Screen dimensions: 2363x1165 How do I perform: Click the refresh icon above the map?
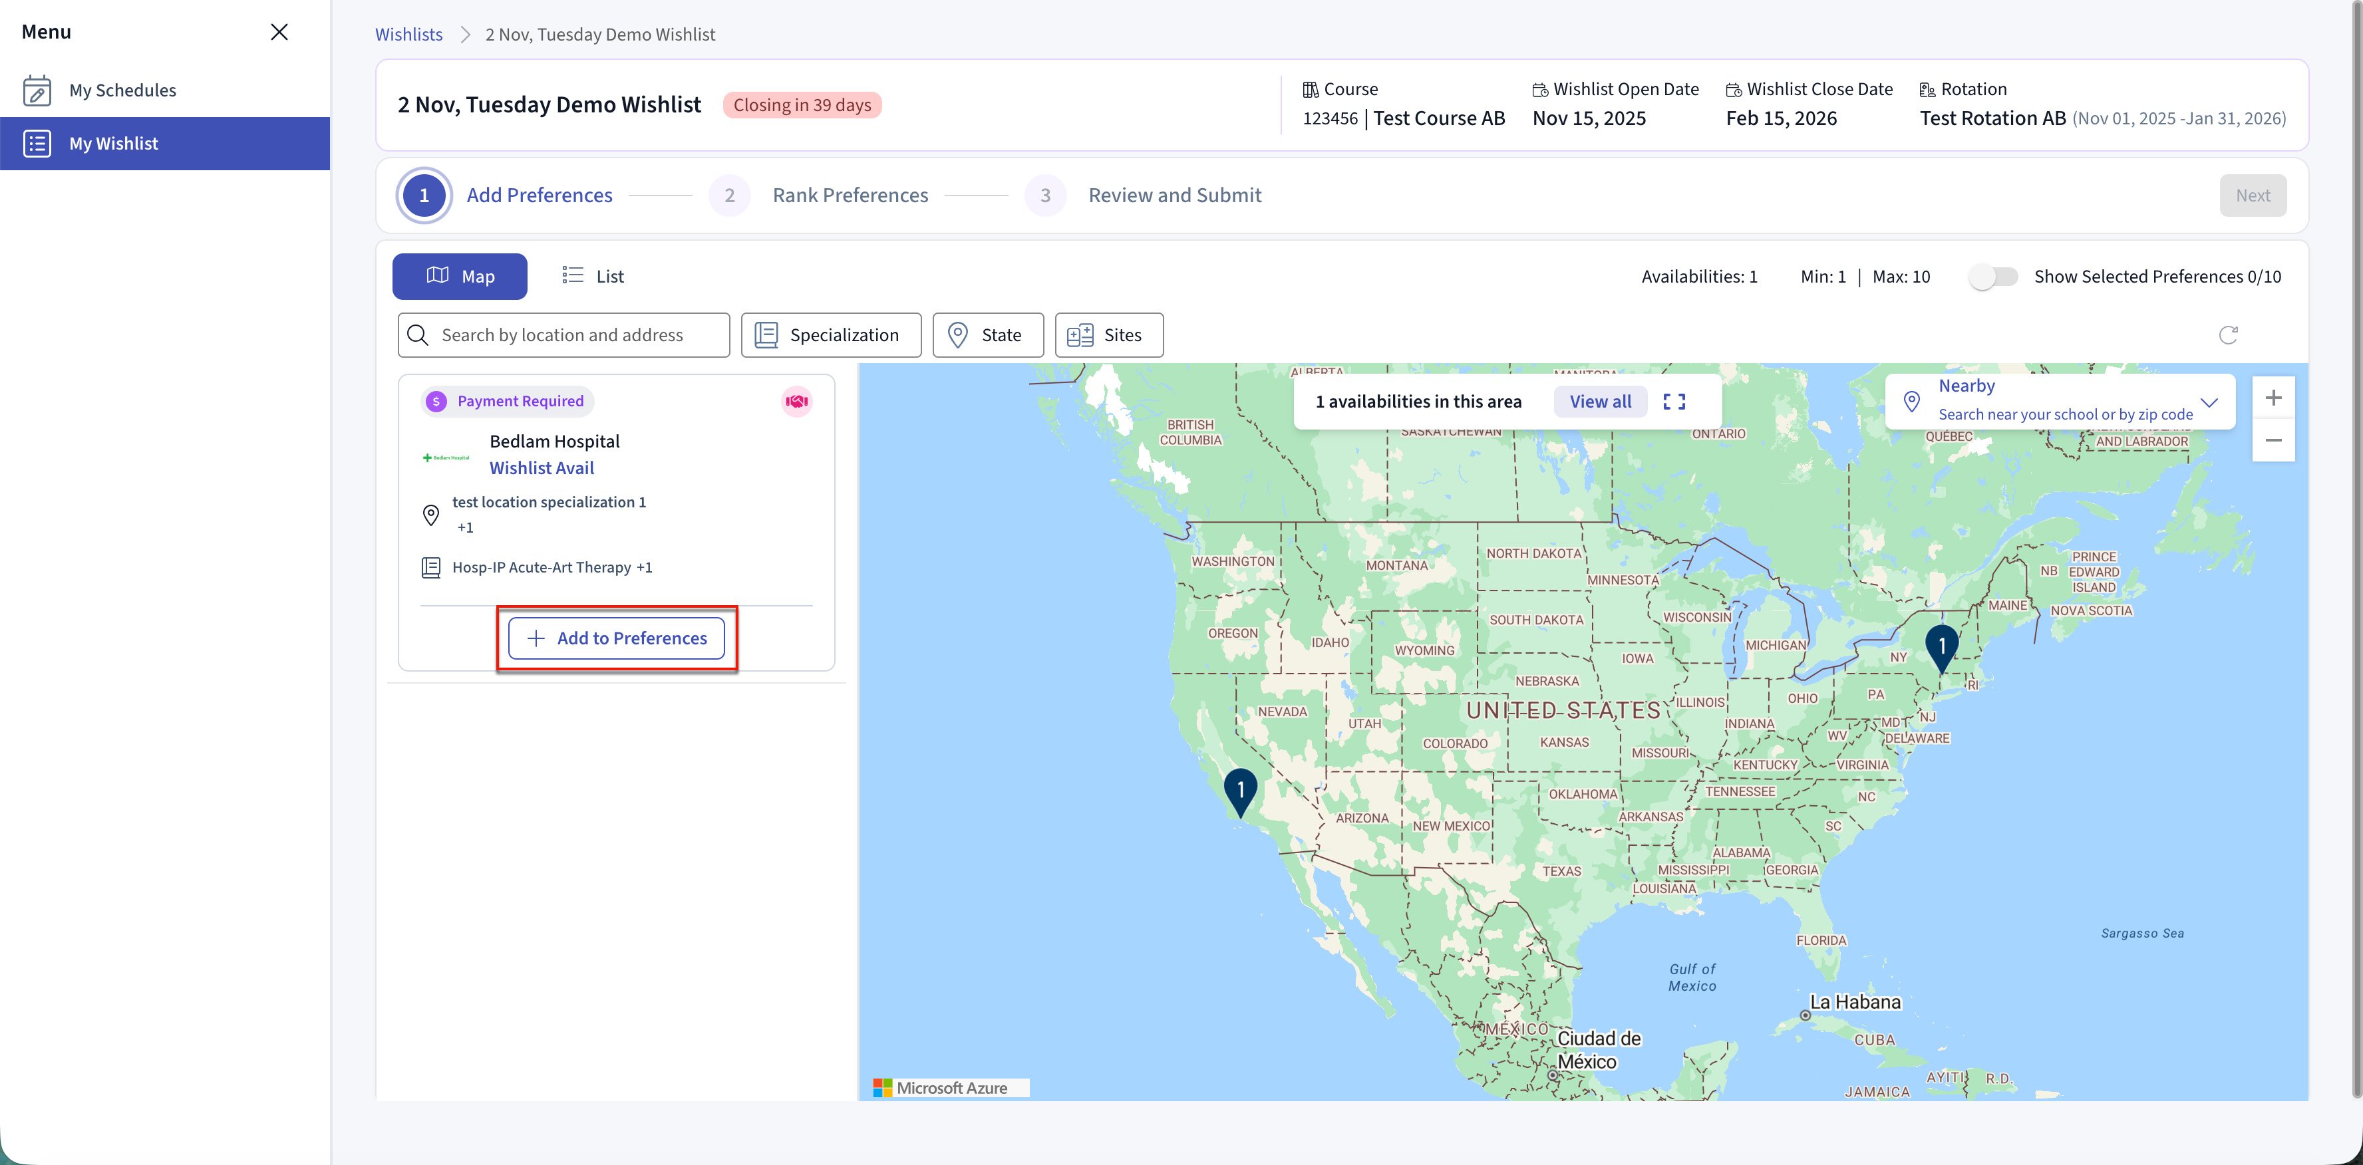pyautogui.click(x=2227, y=334)
